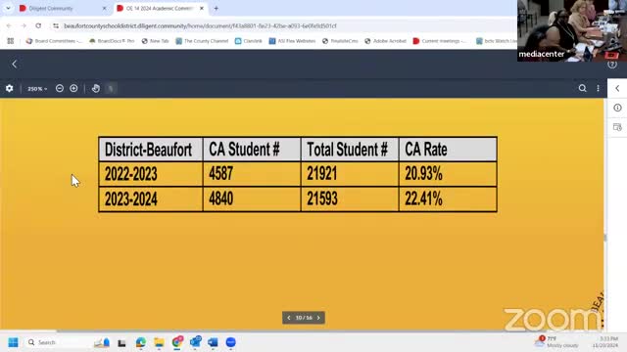
Task: View site information icon in address bar
Action: point(56,25)
